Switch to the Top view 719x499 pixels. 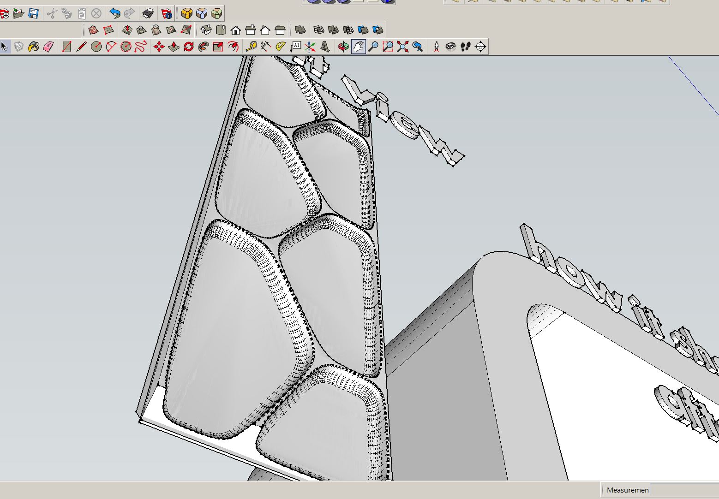[x=221, y=30]
